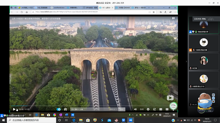Open Microsoft Store on bottom taskbar

(x=88, y=120)
